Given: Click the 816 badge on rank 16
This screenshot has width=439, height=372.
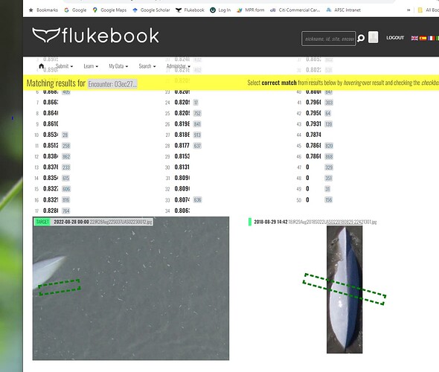Looking at the screenshot, I should pyautogui.click(x=65, y=200).
